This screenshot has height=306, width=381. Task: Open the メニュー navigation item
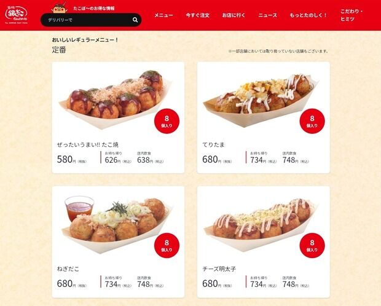tap(164, 15)
